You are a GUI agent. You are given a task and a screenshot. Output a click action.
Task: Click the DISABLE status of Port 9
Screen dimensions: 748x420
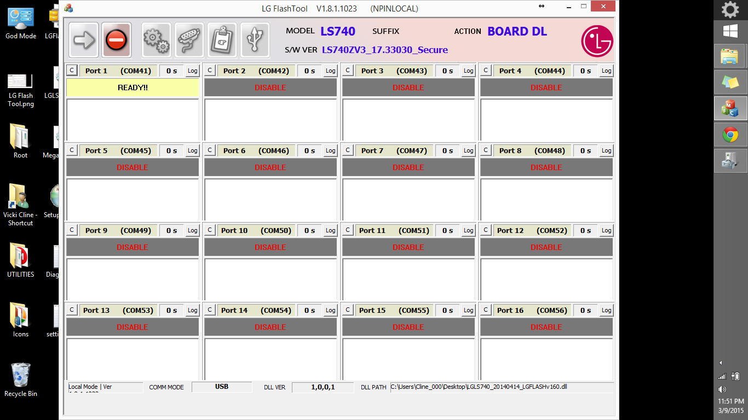pos(133,247)
